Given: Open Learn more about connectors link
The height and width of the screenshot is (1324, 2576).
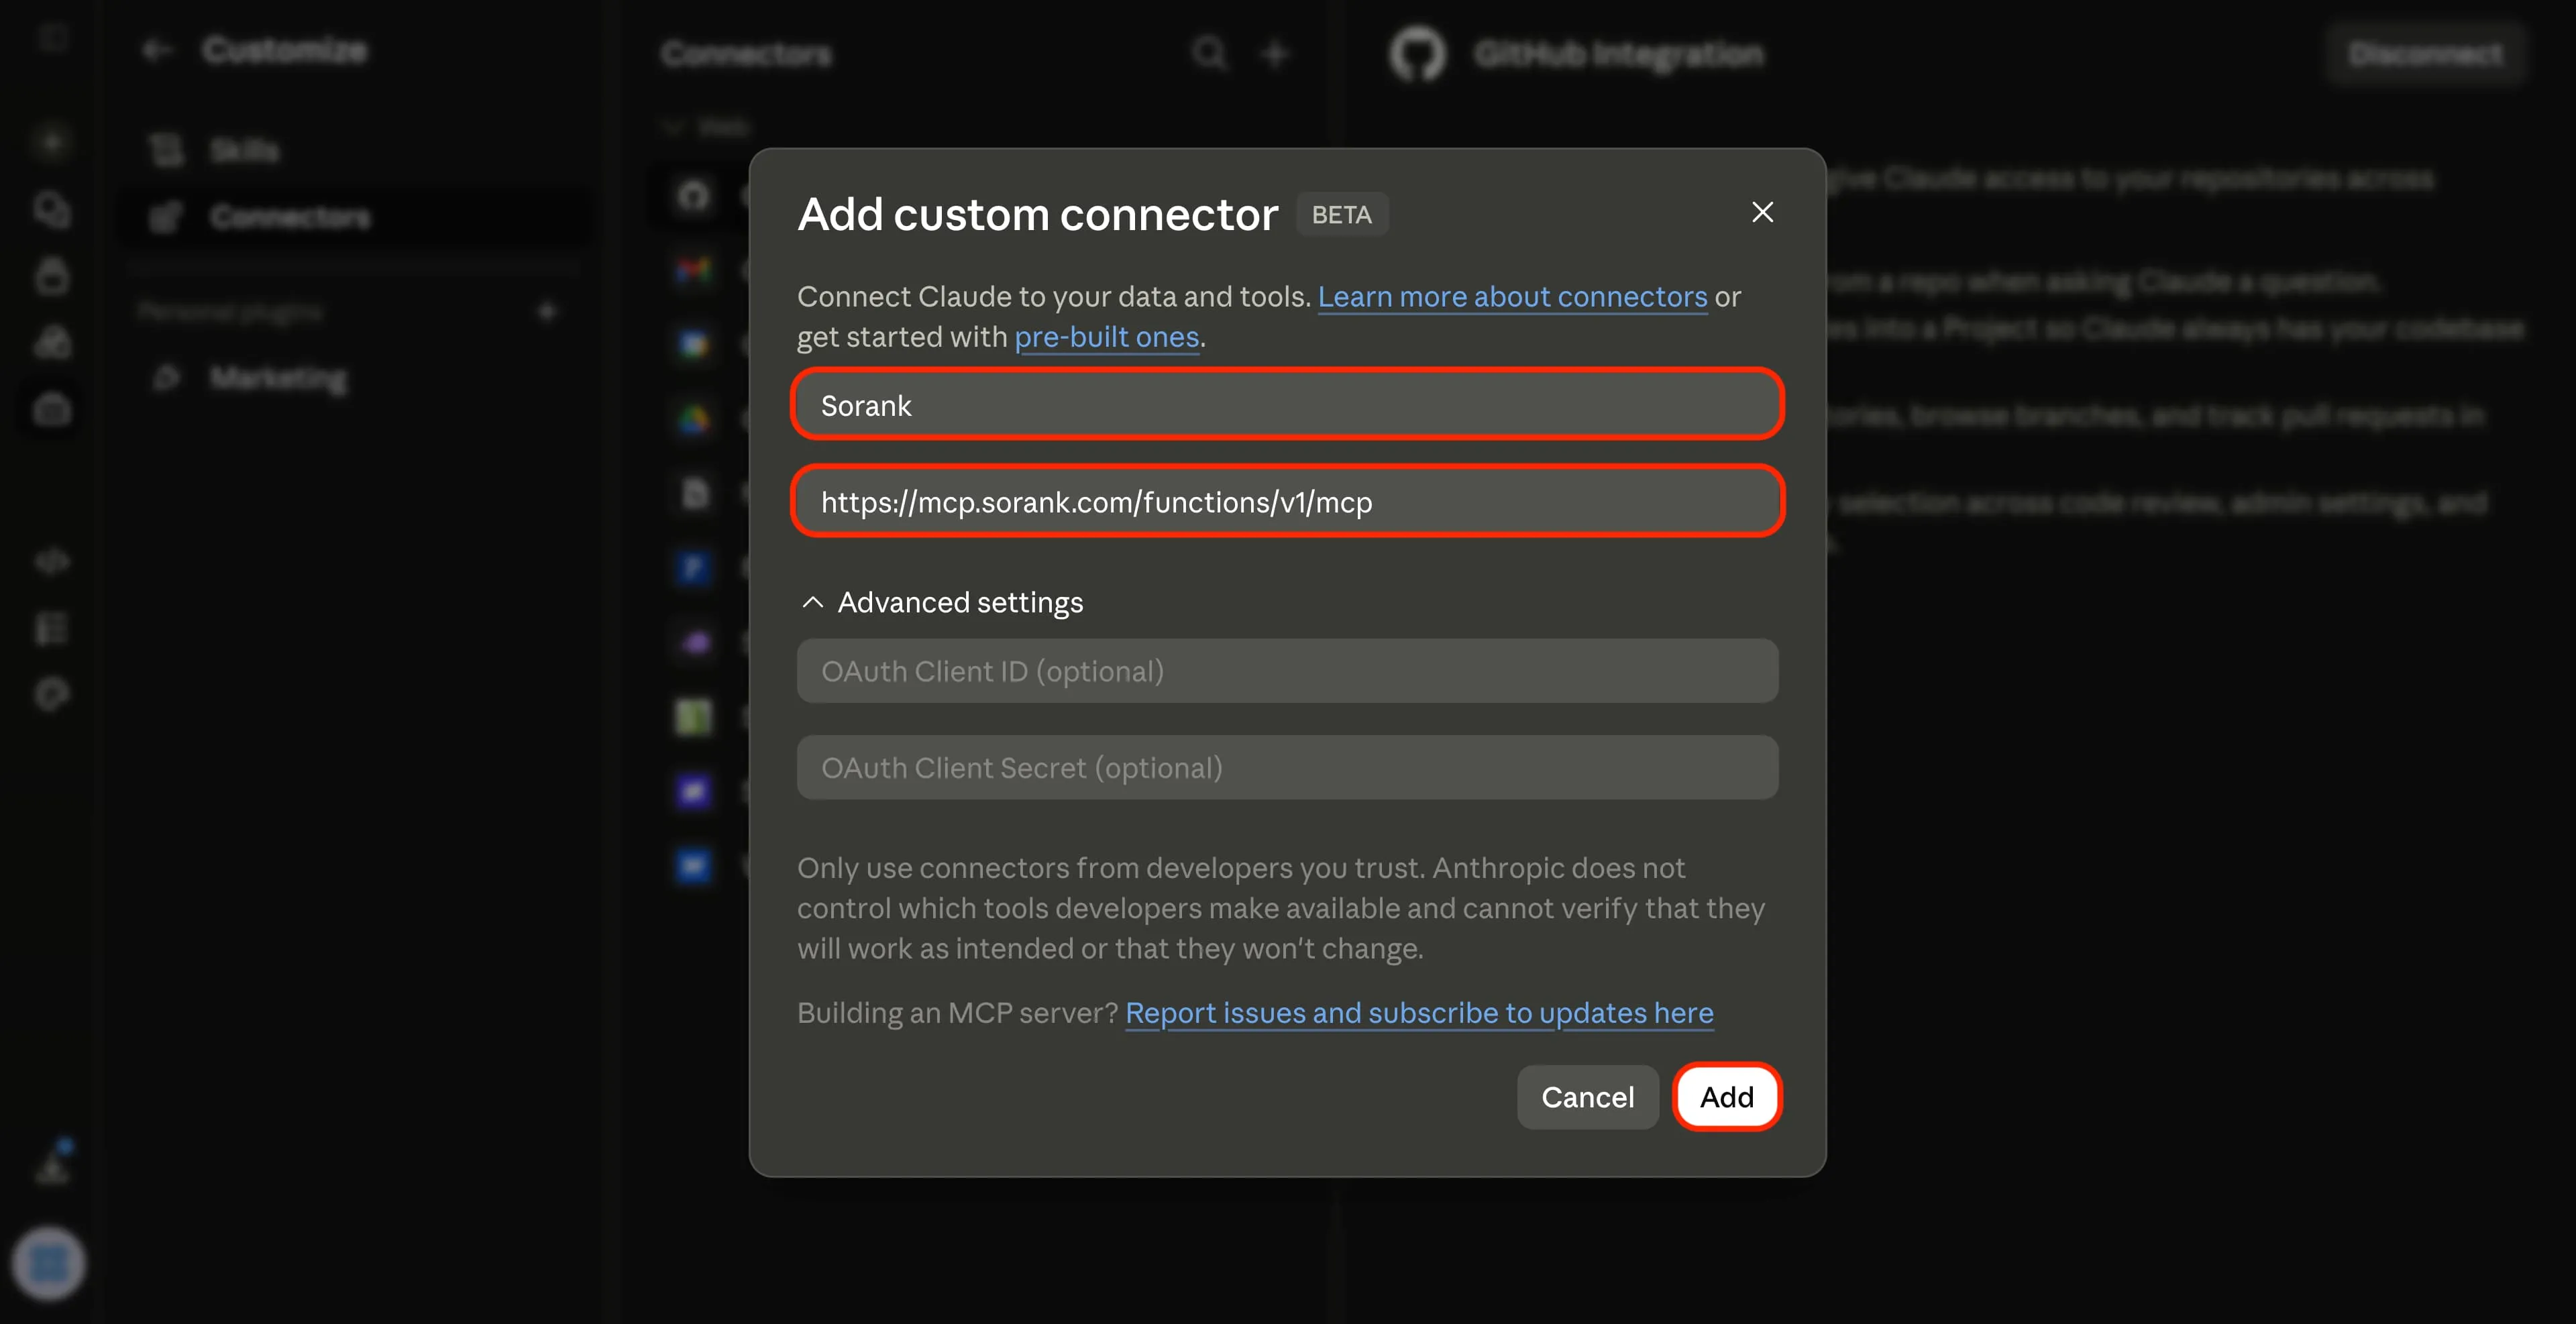Looking at the screenshot, I should pos(1512,297).
